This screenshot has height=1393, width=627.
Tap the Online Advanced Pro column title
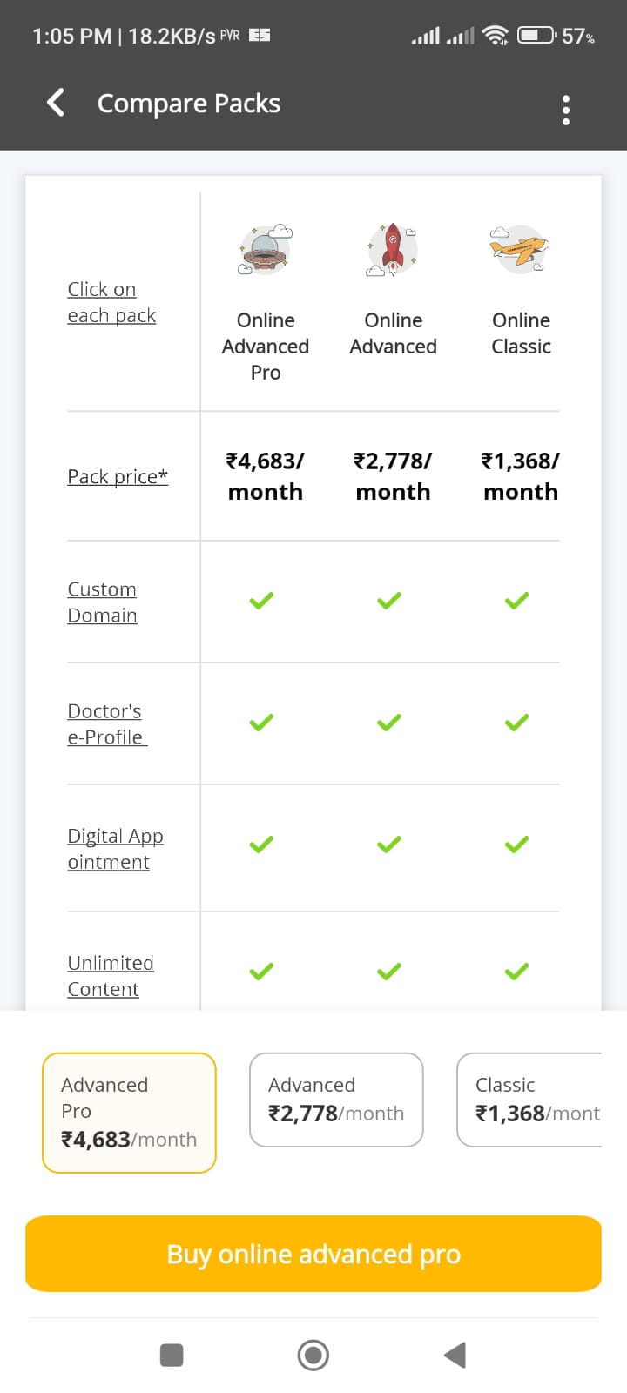[266, 347]
